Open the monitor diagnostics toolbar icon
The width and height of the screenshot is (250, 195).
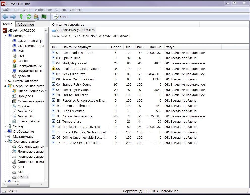(44, 17)
